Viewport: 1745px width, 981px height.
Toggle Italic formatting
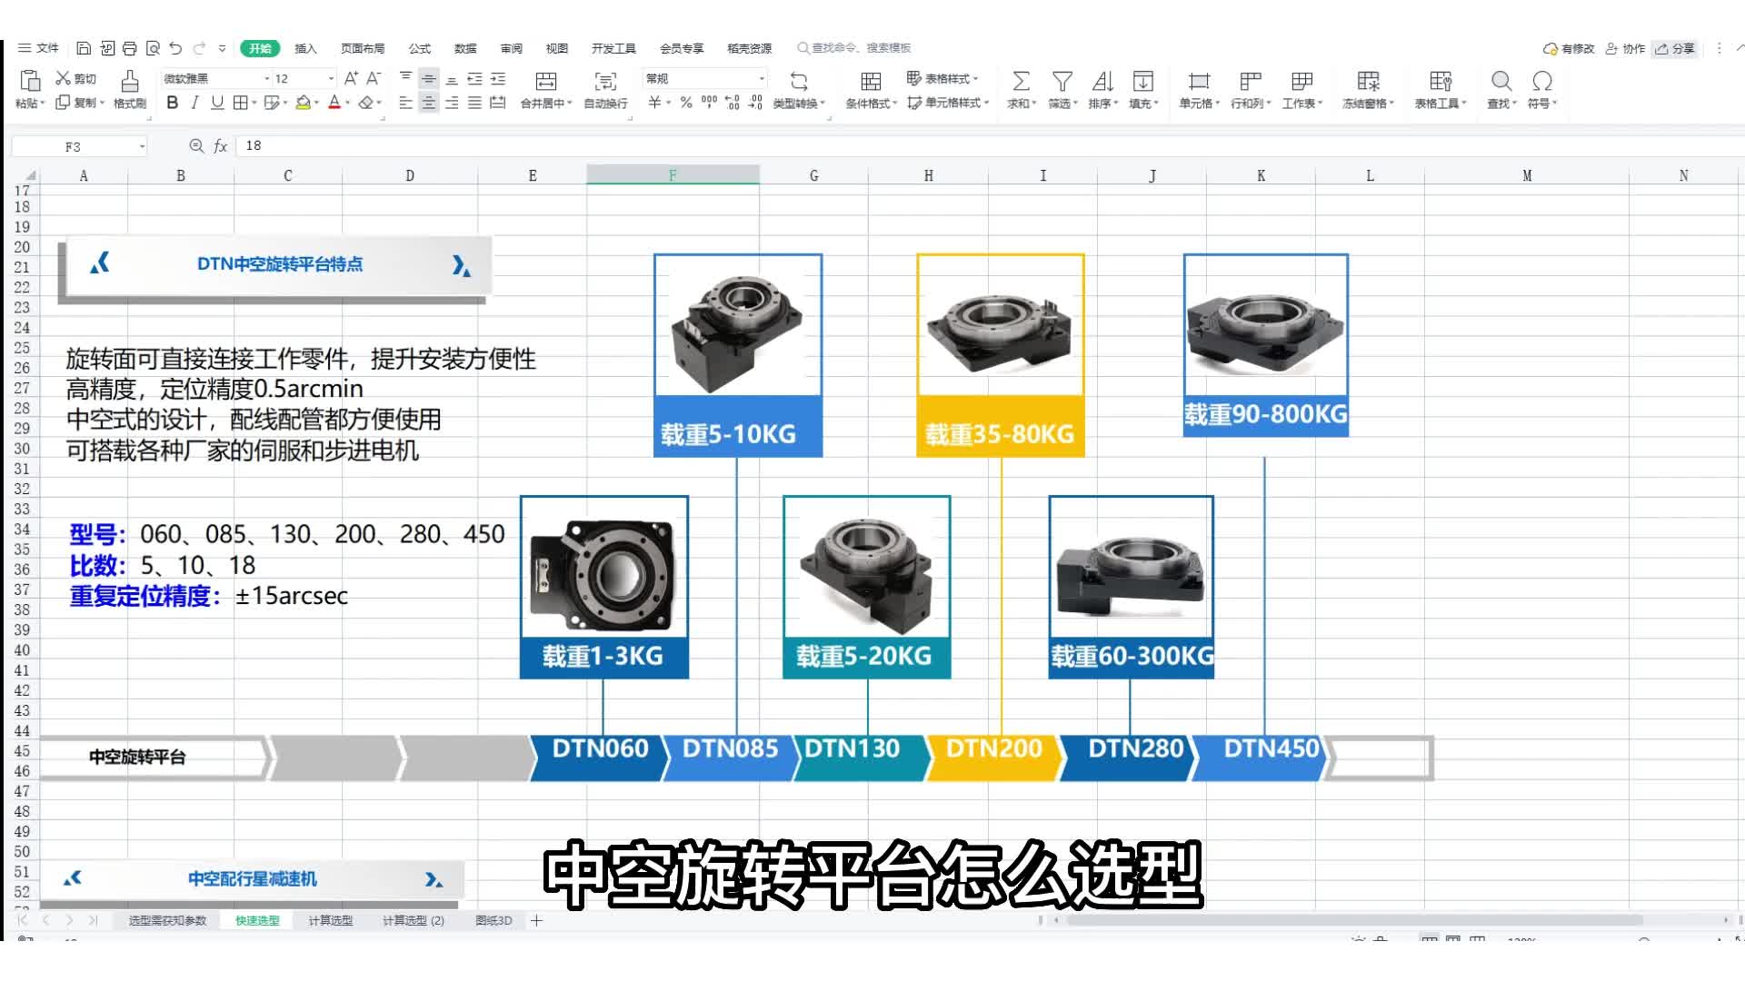(x=194, y=103)
